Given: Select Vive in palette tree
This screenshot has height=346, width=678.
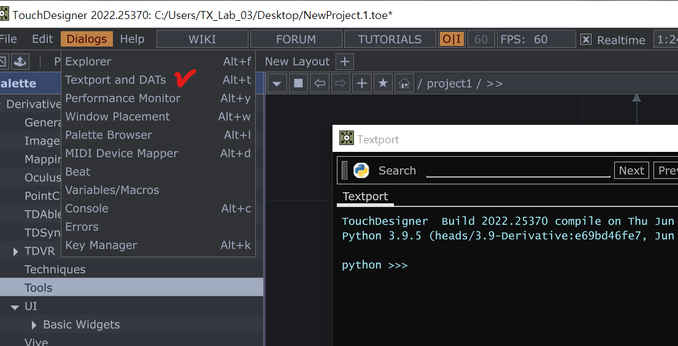Looking at the screenshot, I should [36, 342].
